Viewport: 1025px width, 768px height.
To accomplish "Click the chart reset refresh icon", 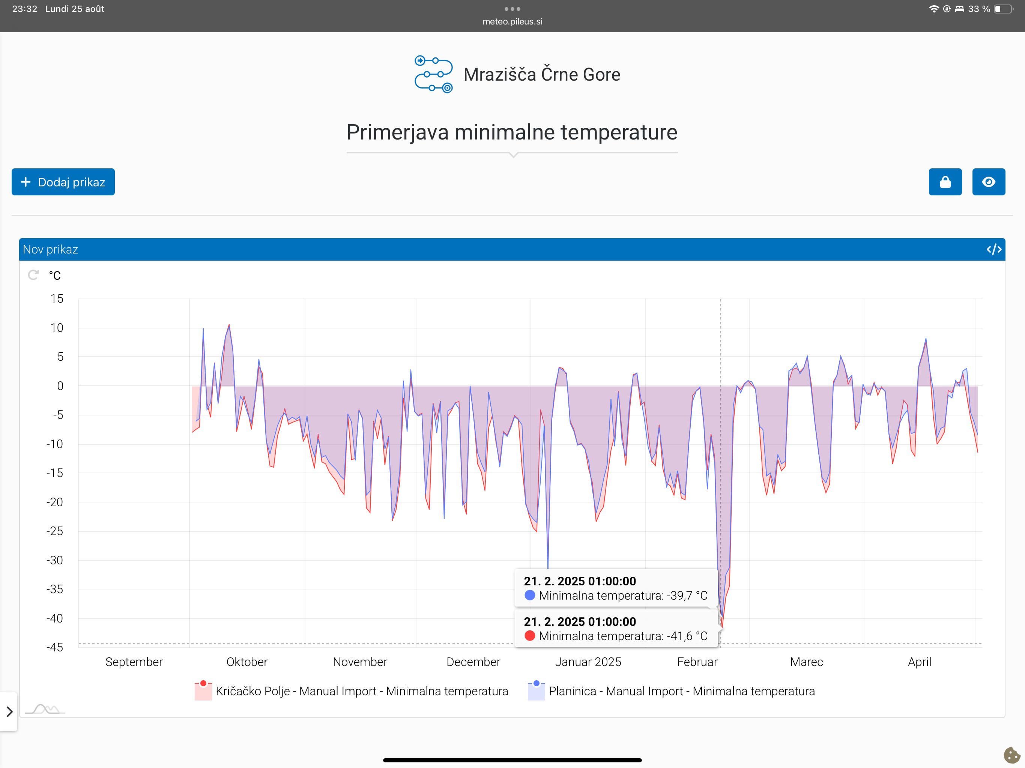I will [33, 276].
